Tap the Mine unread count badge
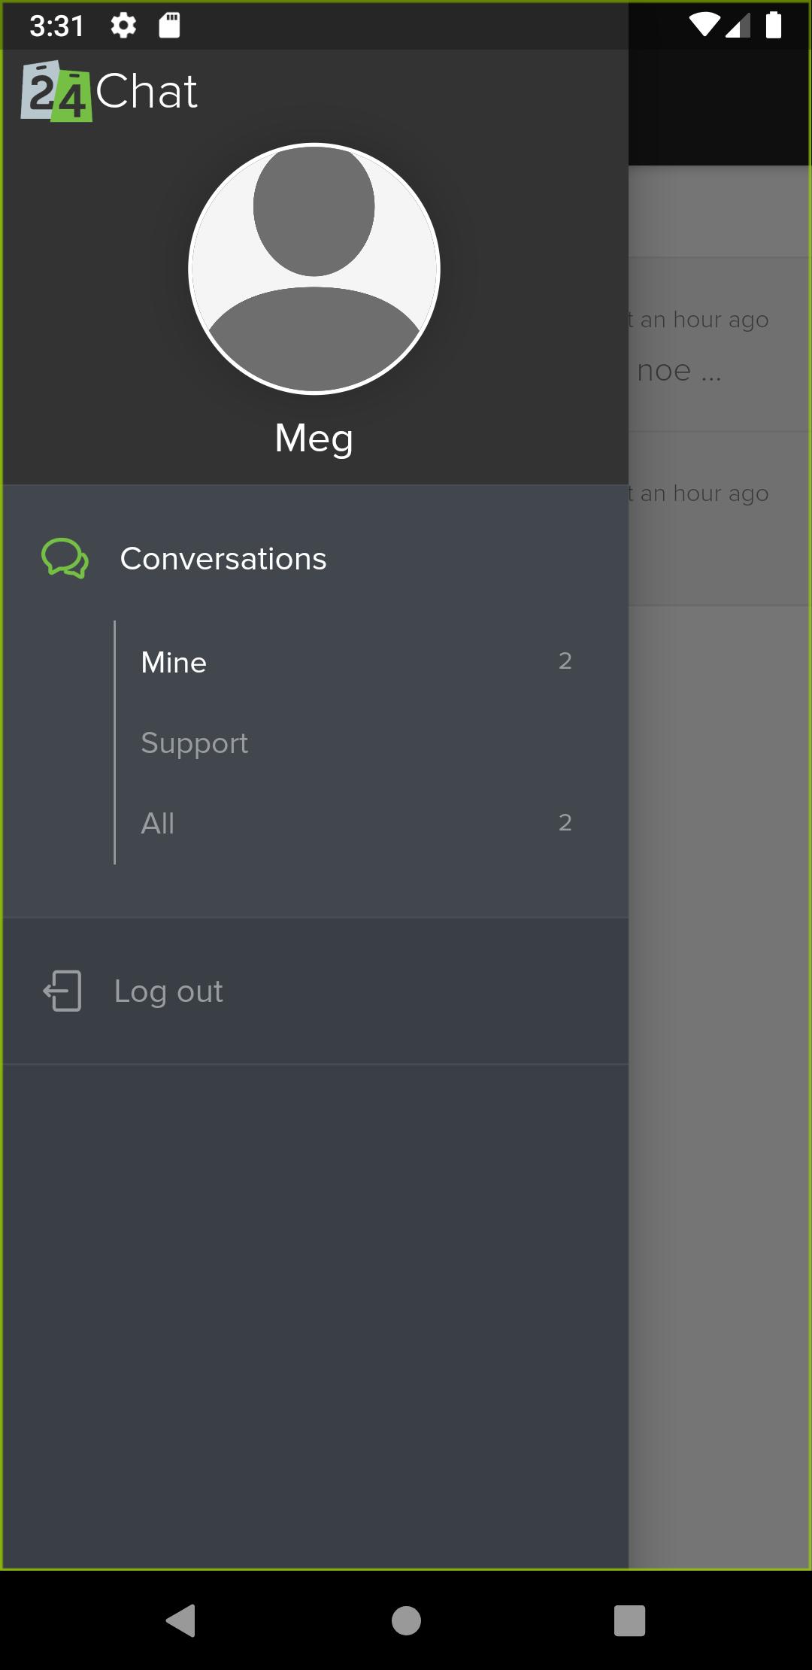Image resolution: width=812 pixels, height=1670 pixels. click(565, 661)
